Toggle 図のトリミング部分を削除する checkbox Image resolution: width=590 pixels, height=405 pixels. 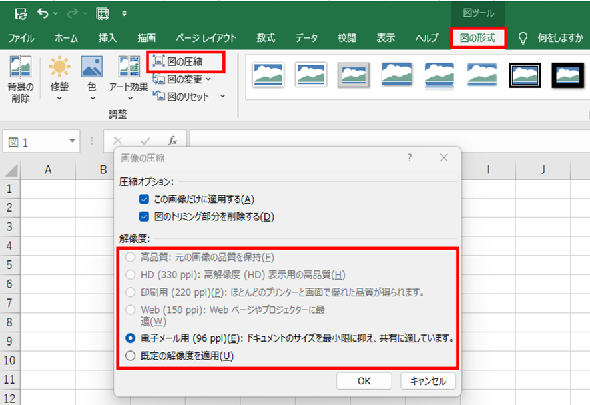(x=143, y=216)
